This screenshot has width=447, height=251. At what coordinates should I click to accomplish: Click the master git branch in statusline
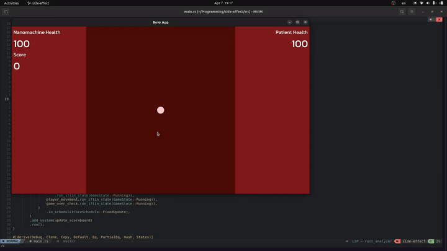[x=70, y=241]
